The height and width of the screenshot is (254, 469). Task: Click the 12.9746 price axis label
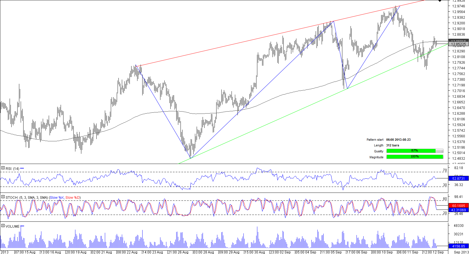[459, 6]
